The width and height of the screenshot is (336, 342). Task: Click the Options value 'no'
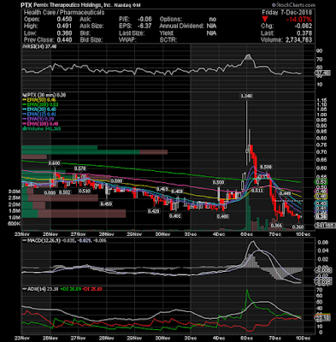pyautogui.click(x=213, y=20)
